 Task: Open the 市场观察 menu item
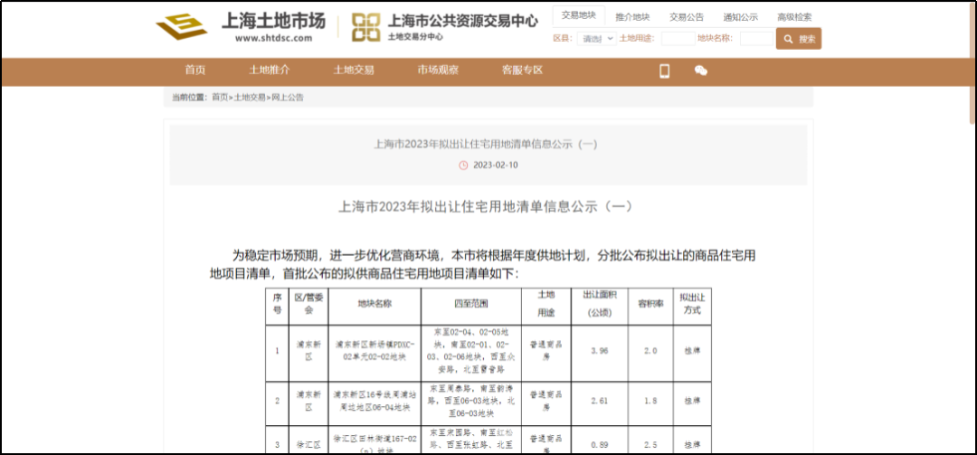[438, 71]
